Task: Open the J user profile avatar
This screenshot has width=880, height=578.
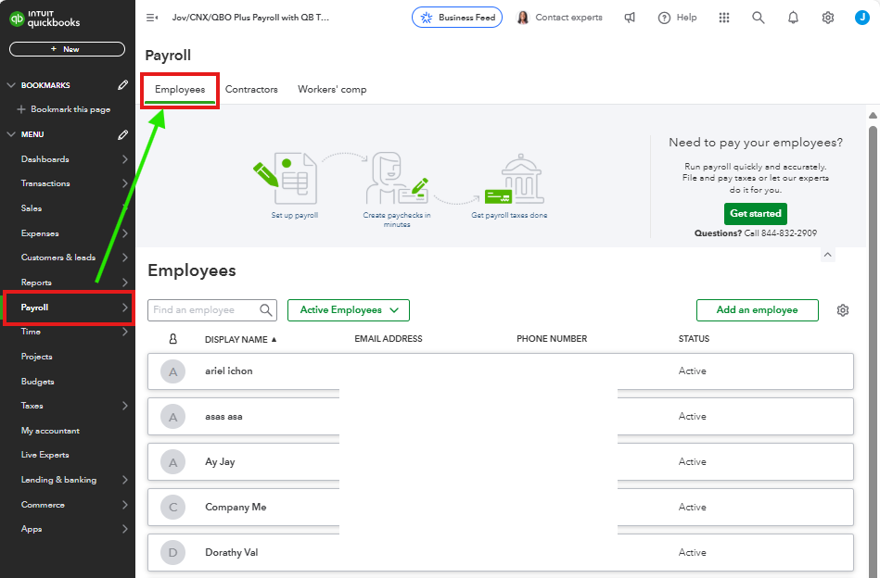Action: tap(862, 18)
